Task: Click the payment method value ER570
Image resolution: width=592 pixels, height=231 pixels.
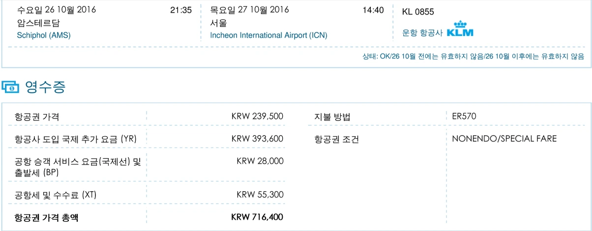Action: pyautogui.click(x=464, y=116)
